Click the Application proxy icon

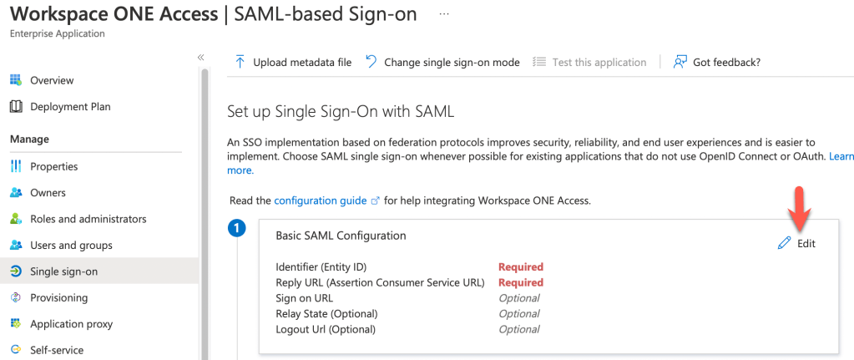point(15,324)
